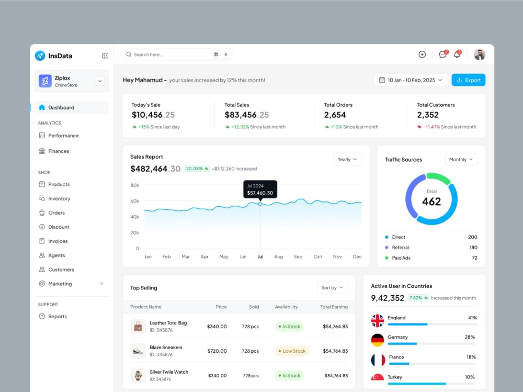
Task: Click the 20.08% growth badge
Action: click(197, 169)
